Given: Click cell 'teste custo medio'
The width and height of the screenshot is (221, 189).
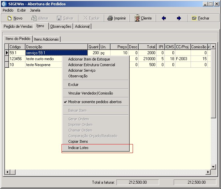Looking at the screenshot, I should click(44, 59).
